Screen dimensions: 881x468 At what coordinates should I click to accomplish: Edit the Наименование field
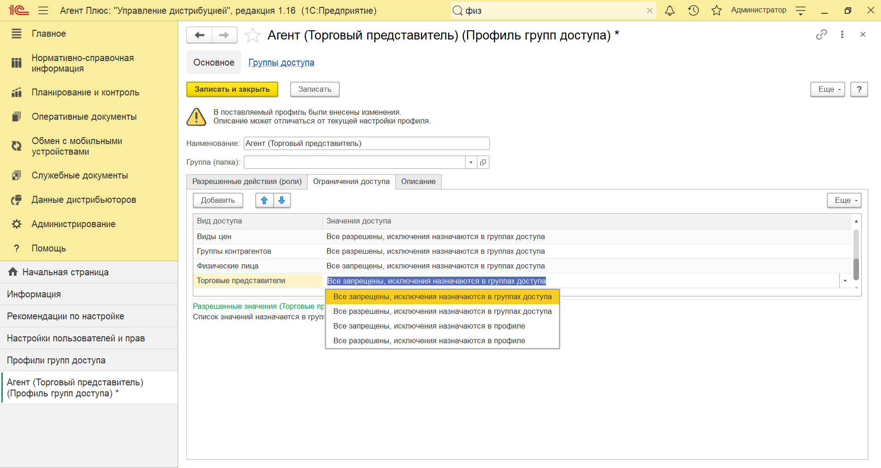[x=366, y=144]
